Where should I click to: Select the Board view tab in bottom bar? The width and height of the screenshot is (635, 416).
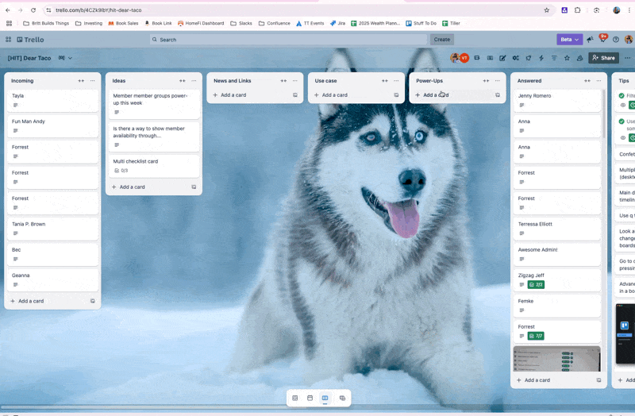(x=325, y=398)
